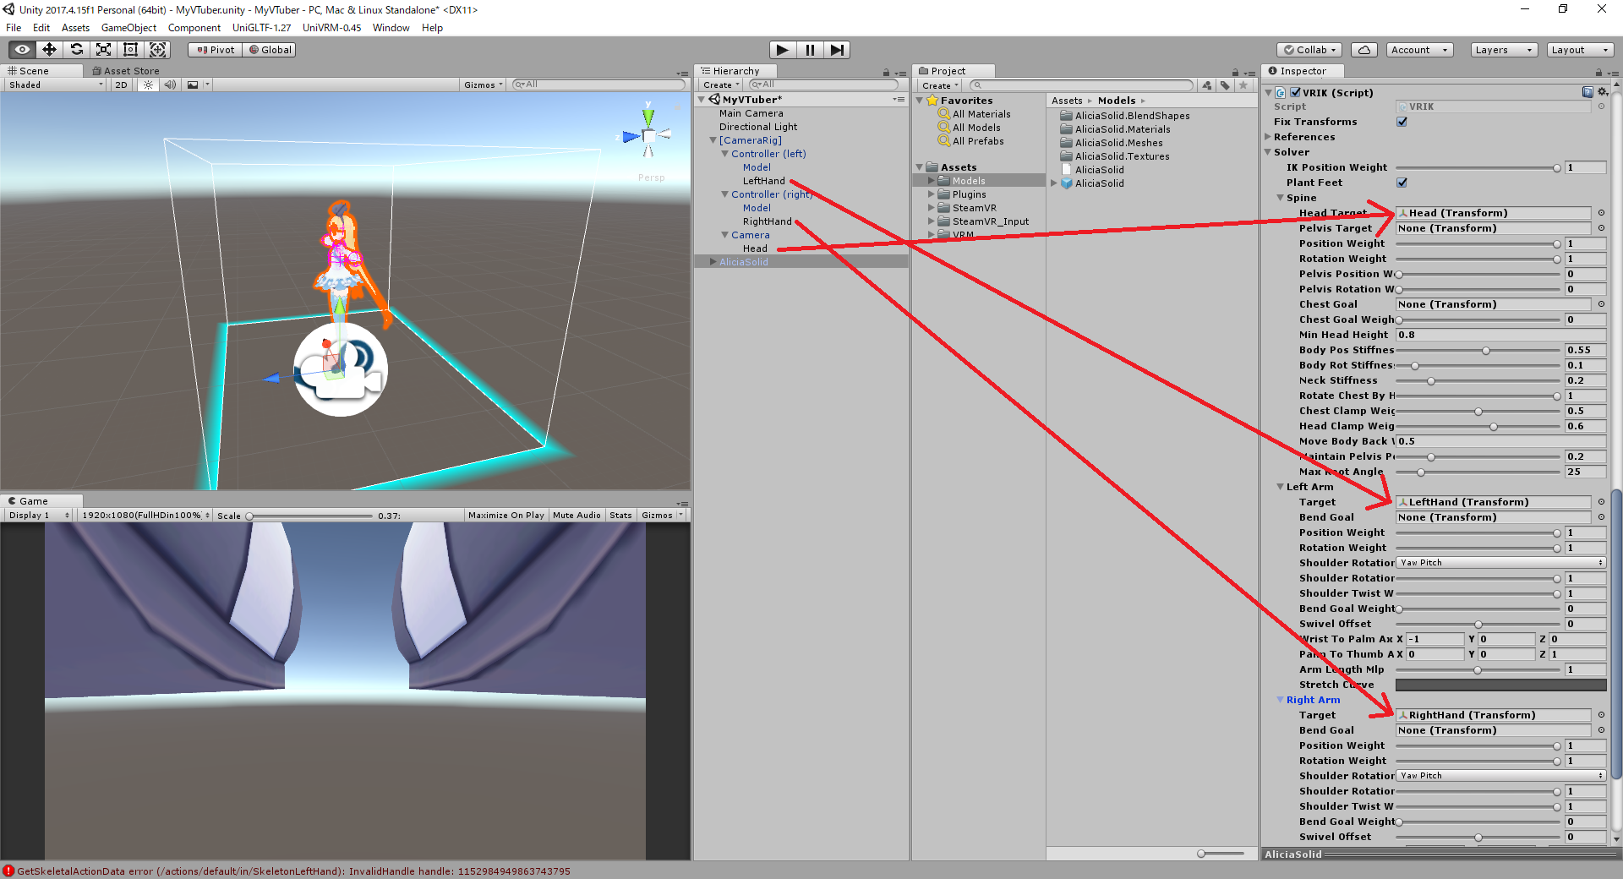Click the cloud services icon
Image resolution: width=1623 pixels, height=879 pixels.
1363,49
